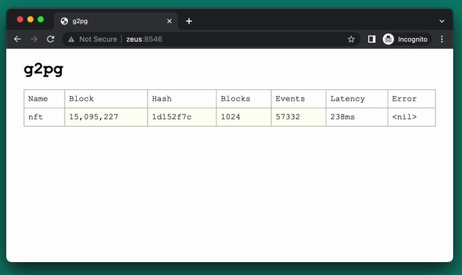Screen dimensions: 462x275
Task: Click the Events column header
Action: (298, 99)
